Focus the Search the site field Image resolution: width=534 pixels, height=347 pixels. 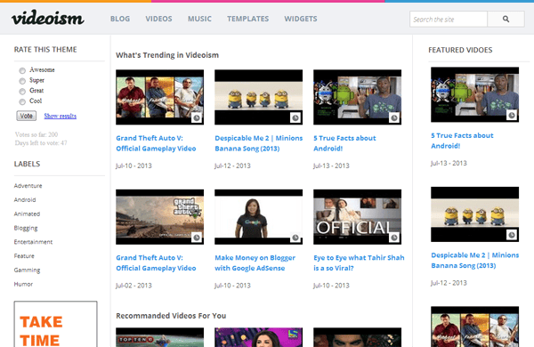[x=449, y=19]
